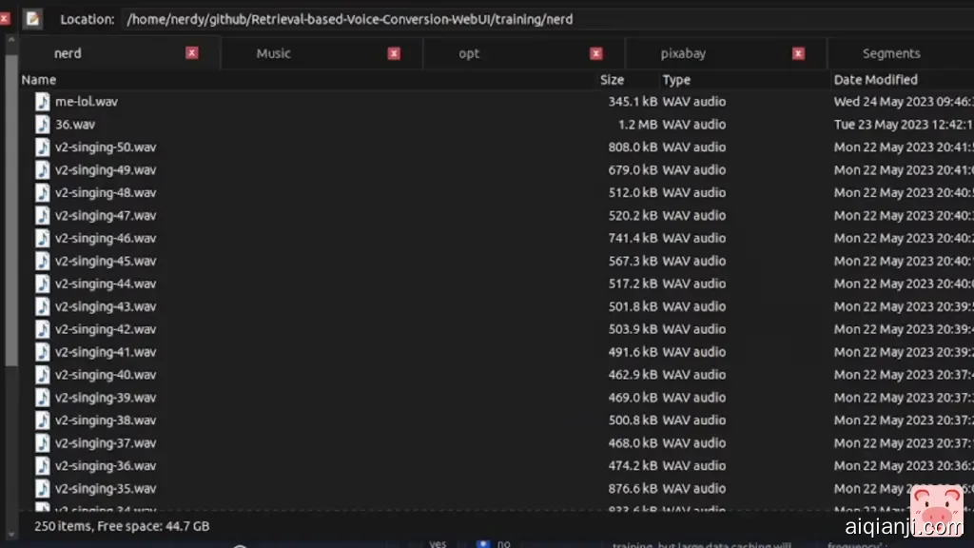Click the me-lol.wav audio file icon
Screen dimensions: 974x548
coord(43,101)
